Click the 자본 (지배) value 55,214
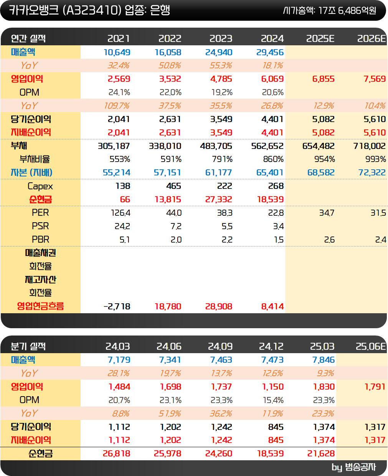This screenshot has height=476, width=388. tap(117, 173)
